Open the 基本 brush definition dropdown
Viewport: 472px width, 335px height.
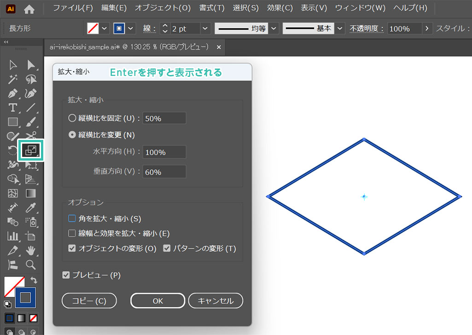340,29
